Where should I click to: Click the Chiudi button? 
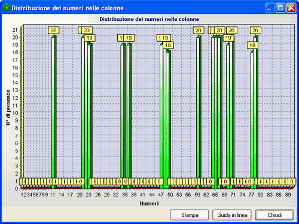point(274,215)
